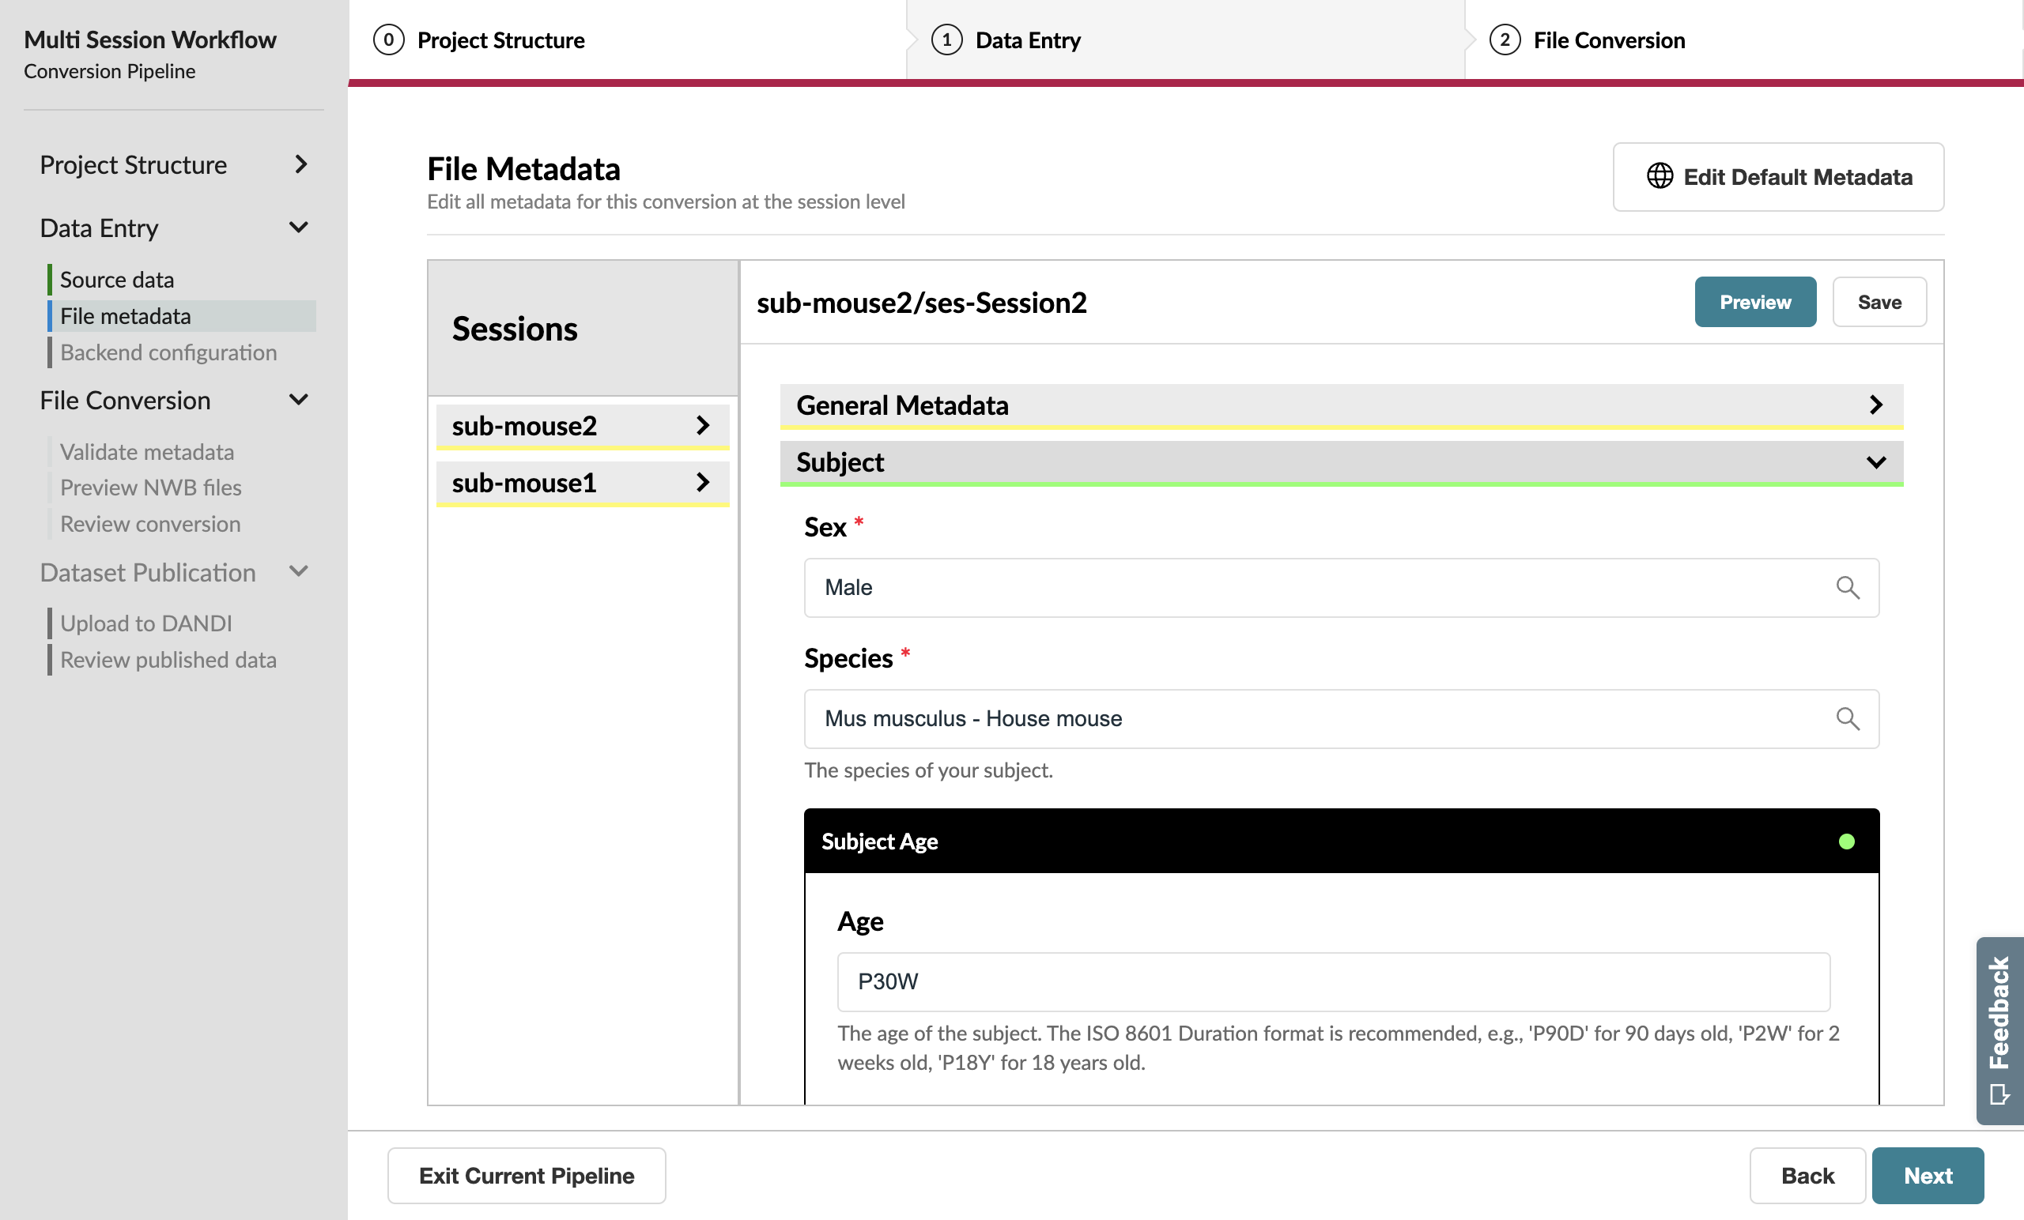Open the Feedback side button
The image size is (2024, 1220).
(x=1999, y=1030)
